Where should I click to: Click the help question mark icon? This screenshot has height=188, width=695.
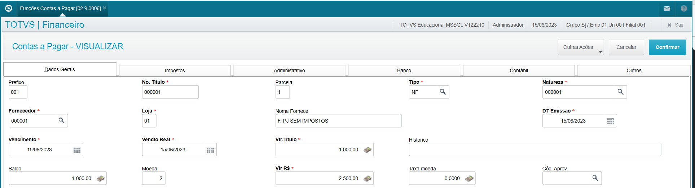pyautogui.click(x=684, y=9)
